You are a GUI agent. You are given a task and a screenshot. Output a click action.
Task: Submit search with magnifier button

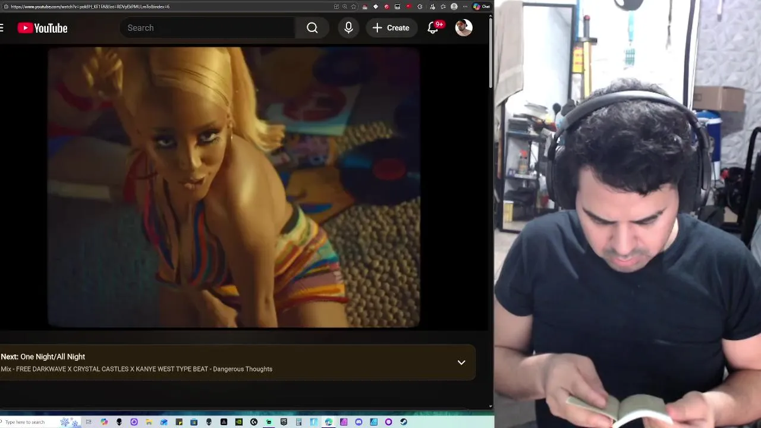coord(312,28)
